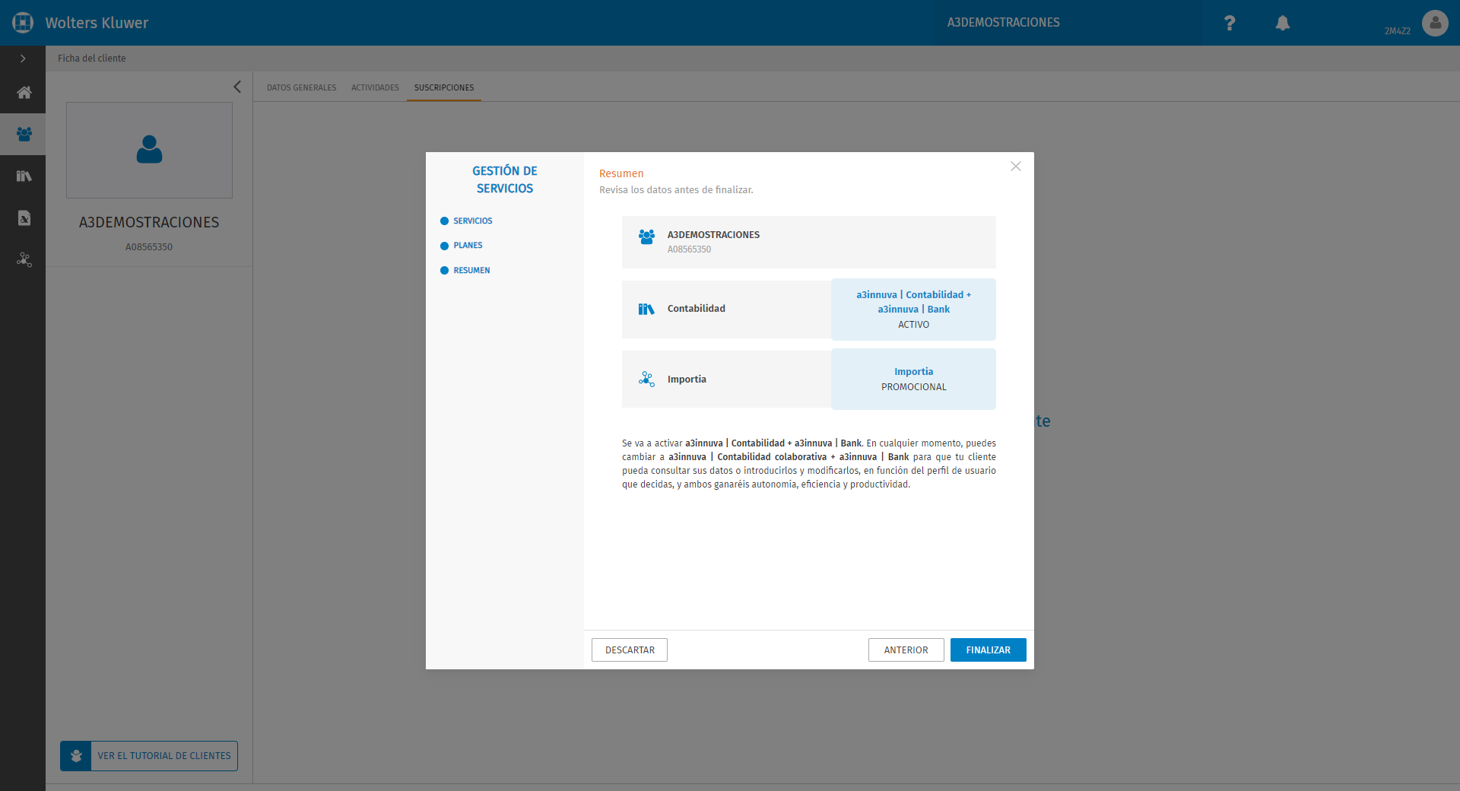This screenshot has width=1460, height=791.
Task: Click the Wolters Kluwer logo icon
Action: click(x=23, y=23)
